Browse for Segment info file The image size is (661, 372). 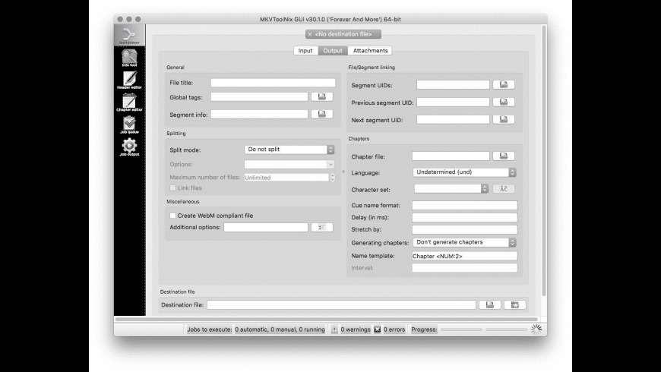[322, 114]
